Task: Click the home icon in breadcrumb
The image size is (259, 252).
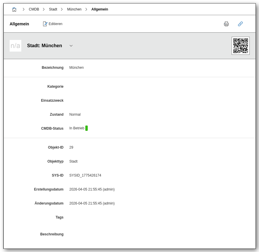Action: click(x=14, y=9)
